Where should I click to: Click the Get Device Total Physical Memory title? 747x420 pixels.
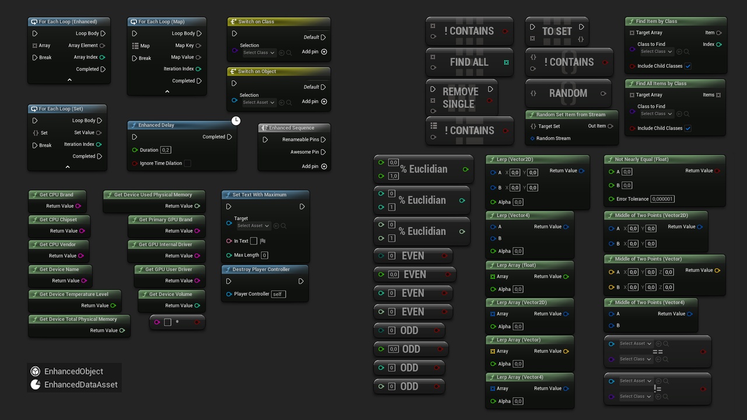pyautogui.click(x=78, y=319)
